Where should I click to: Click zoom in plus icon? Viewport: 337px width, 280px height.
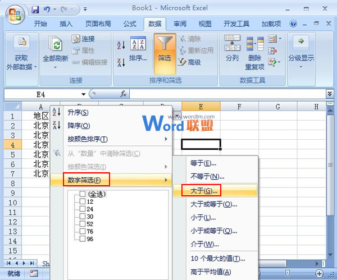[319, 273]
